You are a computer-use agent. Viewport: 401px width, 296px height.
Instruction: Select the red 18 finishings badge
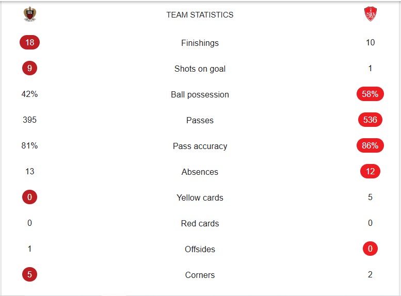pyautogui.click(x=29, y=42)
